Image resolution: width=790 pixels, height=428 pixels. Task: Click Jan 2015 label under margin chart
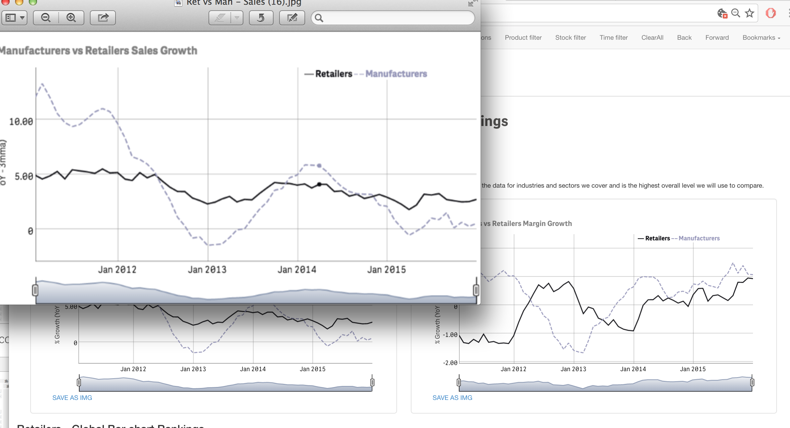pyautogui.click(x=693, y=369)
